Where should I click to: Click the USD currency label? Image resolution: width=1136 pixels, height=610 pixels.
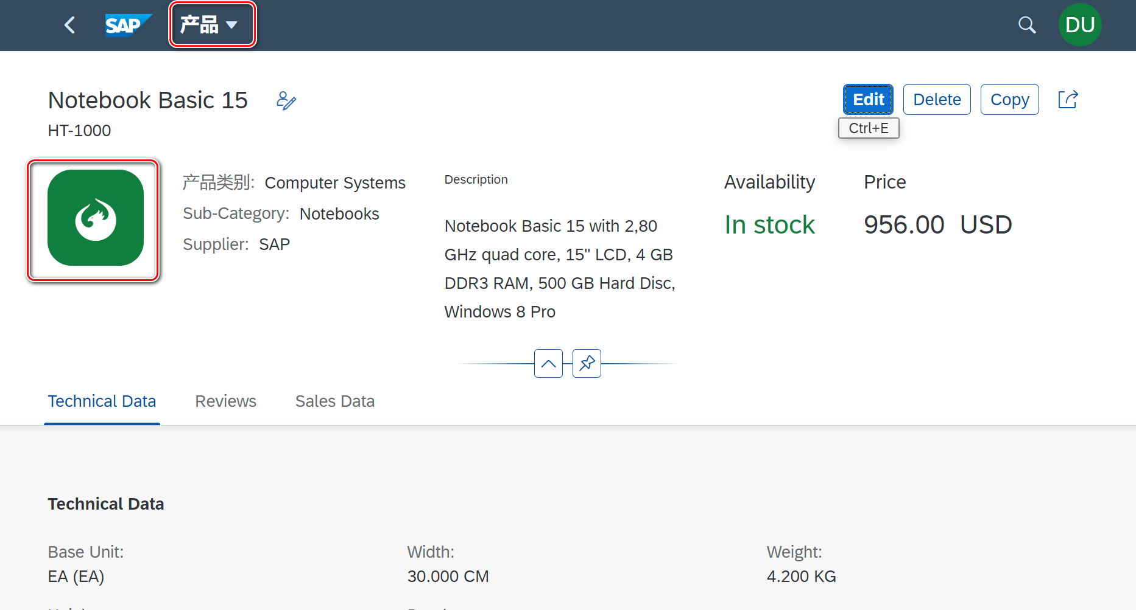click(986, 225)
